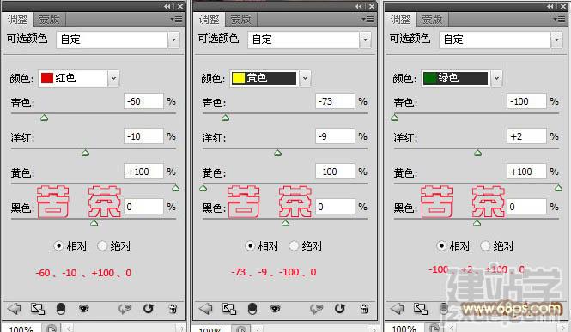Screen dimensions: 571x332
Task: Switch to 蒙版 tab in red panel
Action: pos(49,19)
